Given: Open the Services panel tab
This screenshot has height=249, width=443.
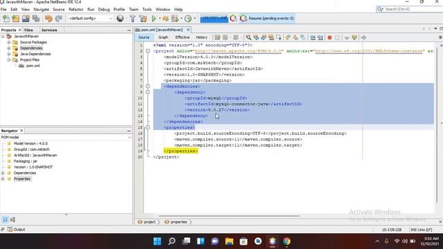Looking at the screenshot, I should (x=49, y=30).
